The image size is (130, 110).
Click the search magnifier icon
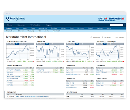tap(125, 25)
